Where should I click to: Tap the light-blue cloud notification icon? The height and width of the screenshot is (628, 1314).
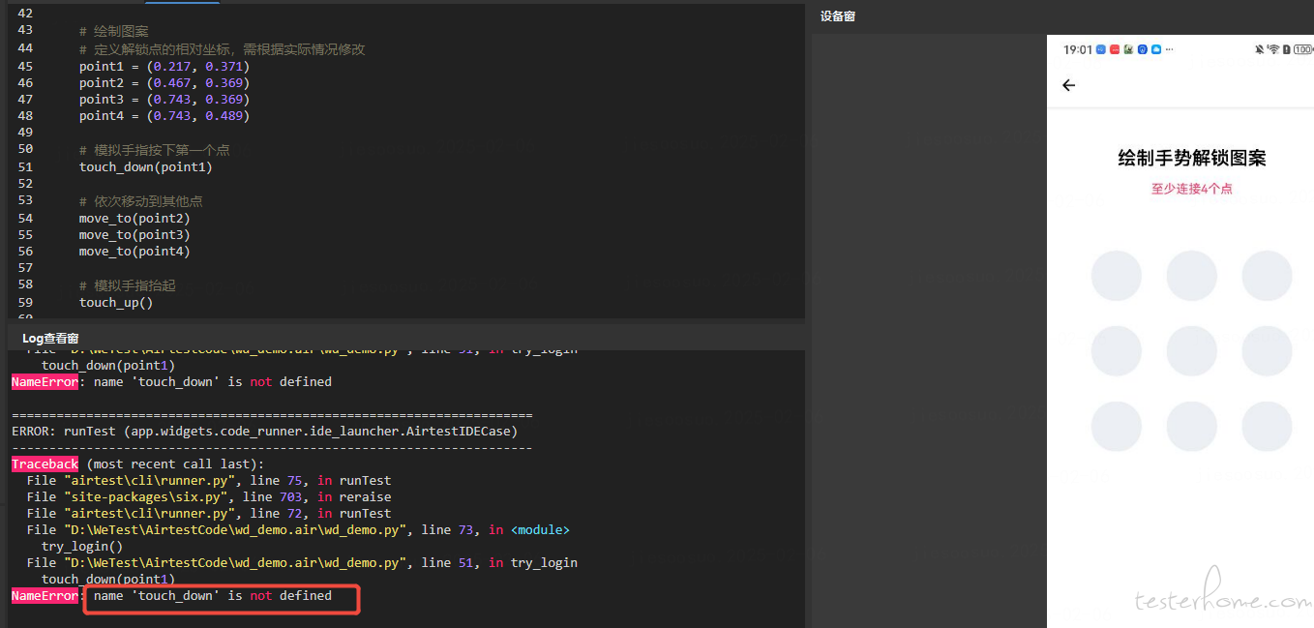click(1156, 49)
